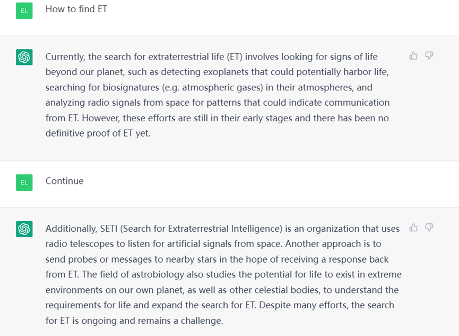
Task: Click EL avatar next to "Continue"
Action: point(24,182)
